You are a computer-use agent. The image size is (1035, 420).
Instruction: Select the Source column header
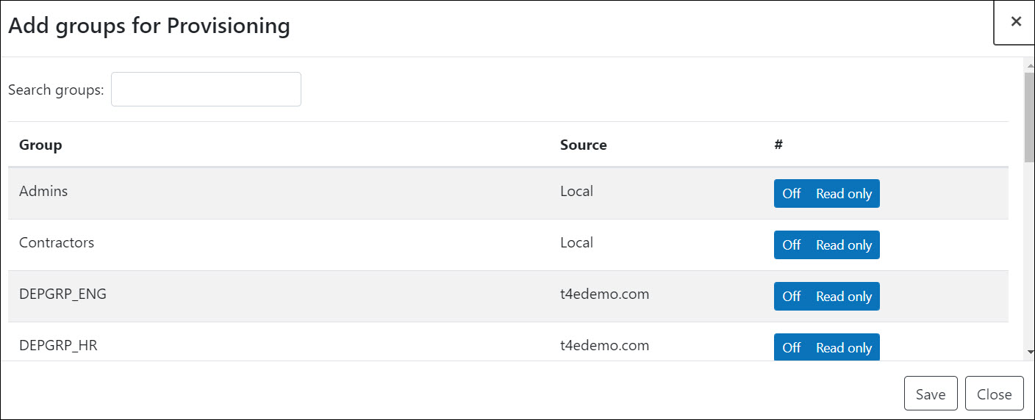click(583, 145)
